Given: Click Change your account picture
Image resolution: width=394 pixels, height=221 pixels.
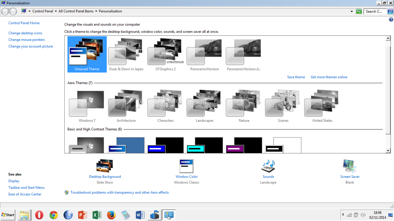Looking at the screenshot, I should click(30, 46).
